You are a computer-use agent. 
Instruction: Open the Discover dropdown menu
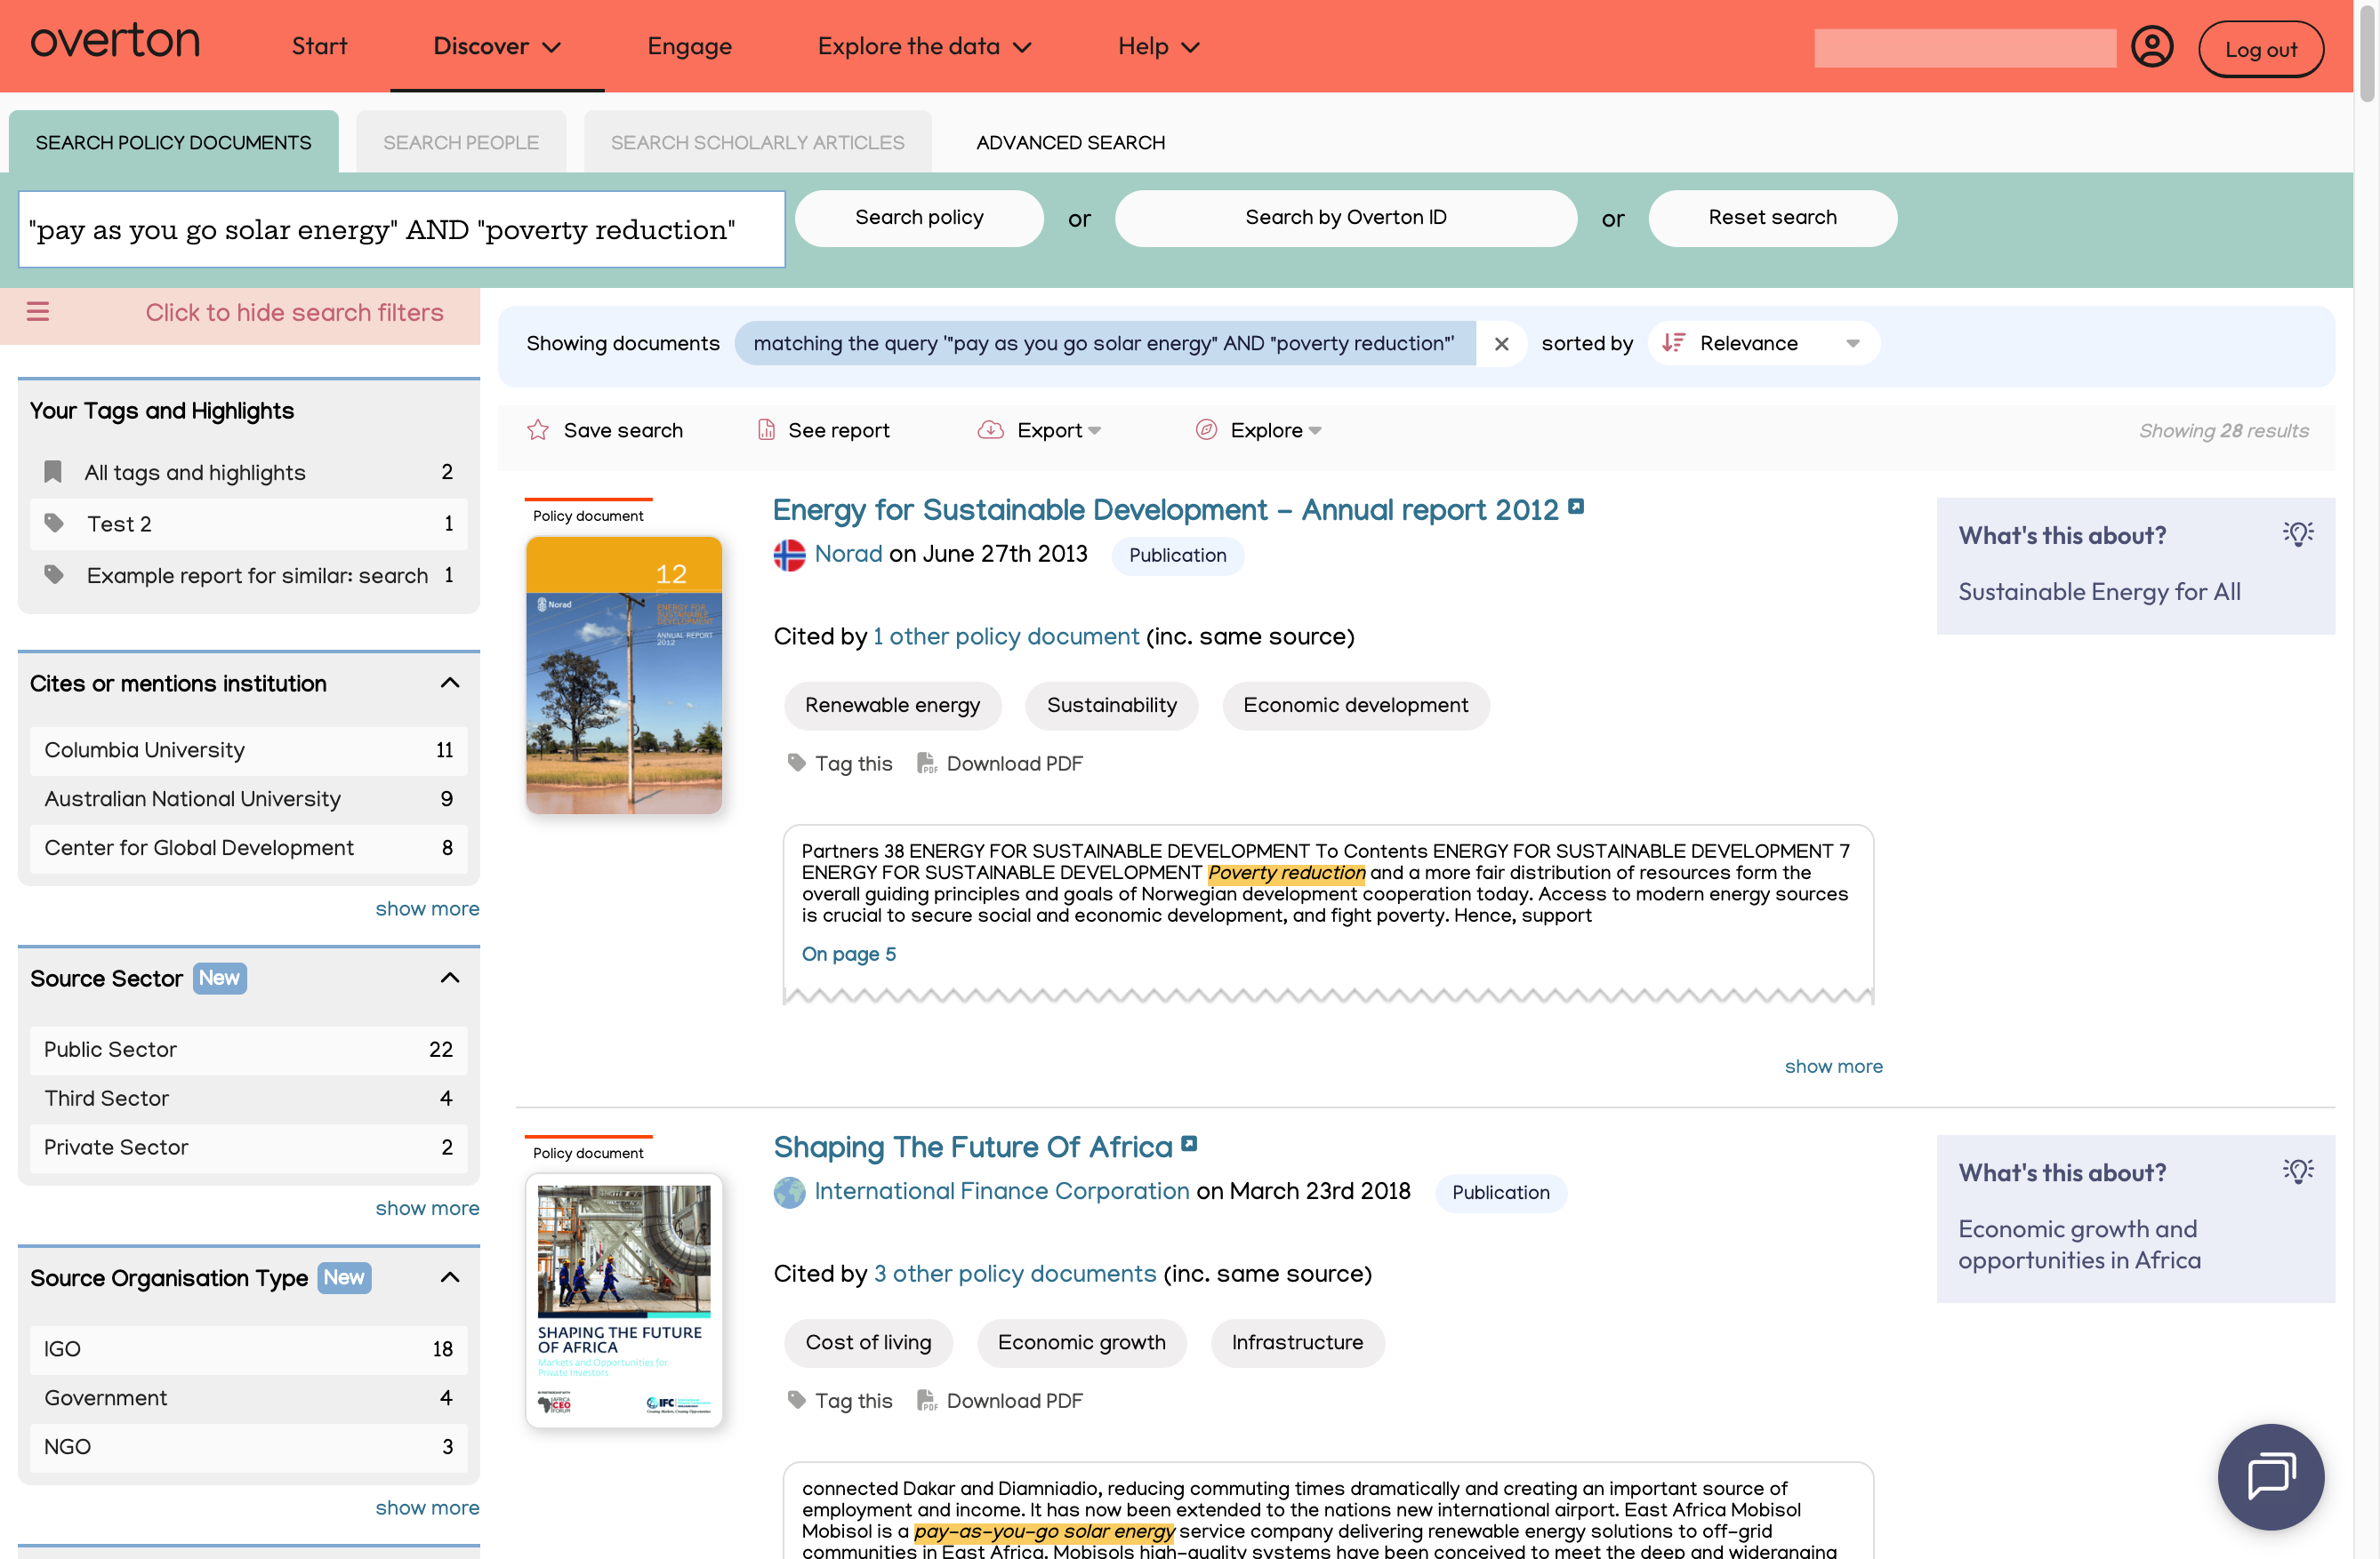coord(496,47)
